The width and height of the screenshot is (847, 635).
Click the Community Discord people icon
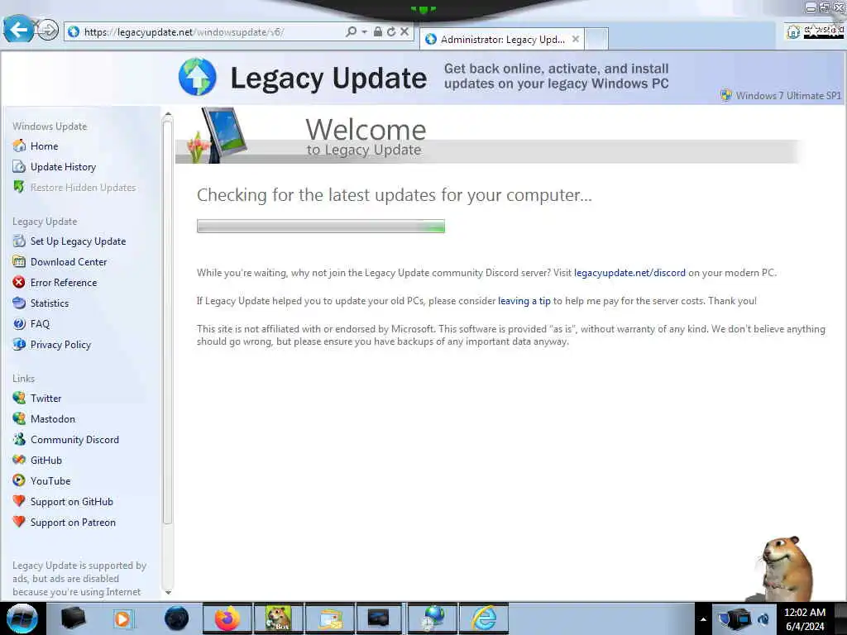tap(19, 439)
